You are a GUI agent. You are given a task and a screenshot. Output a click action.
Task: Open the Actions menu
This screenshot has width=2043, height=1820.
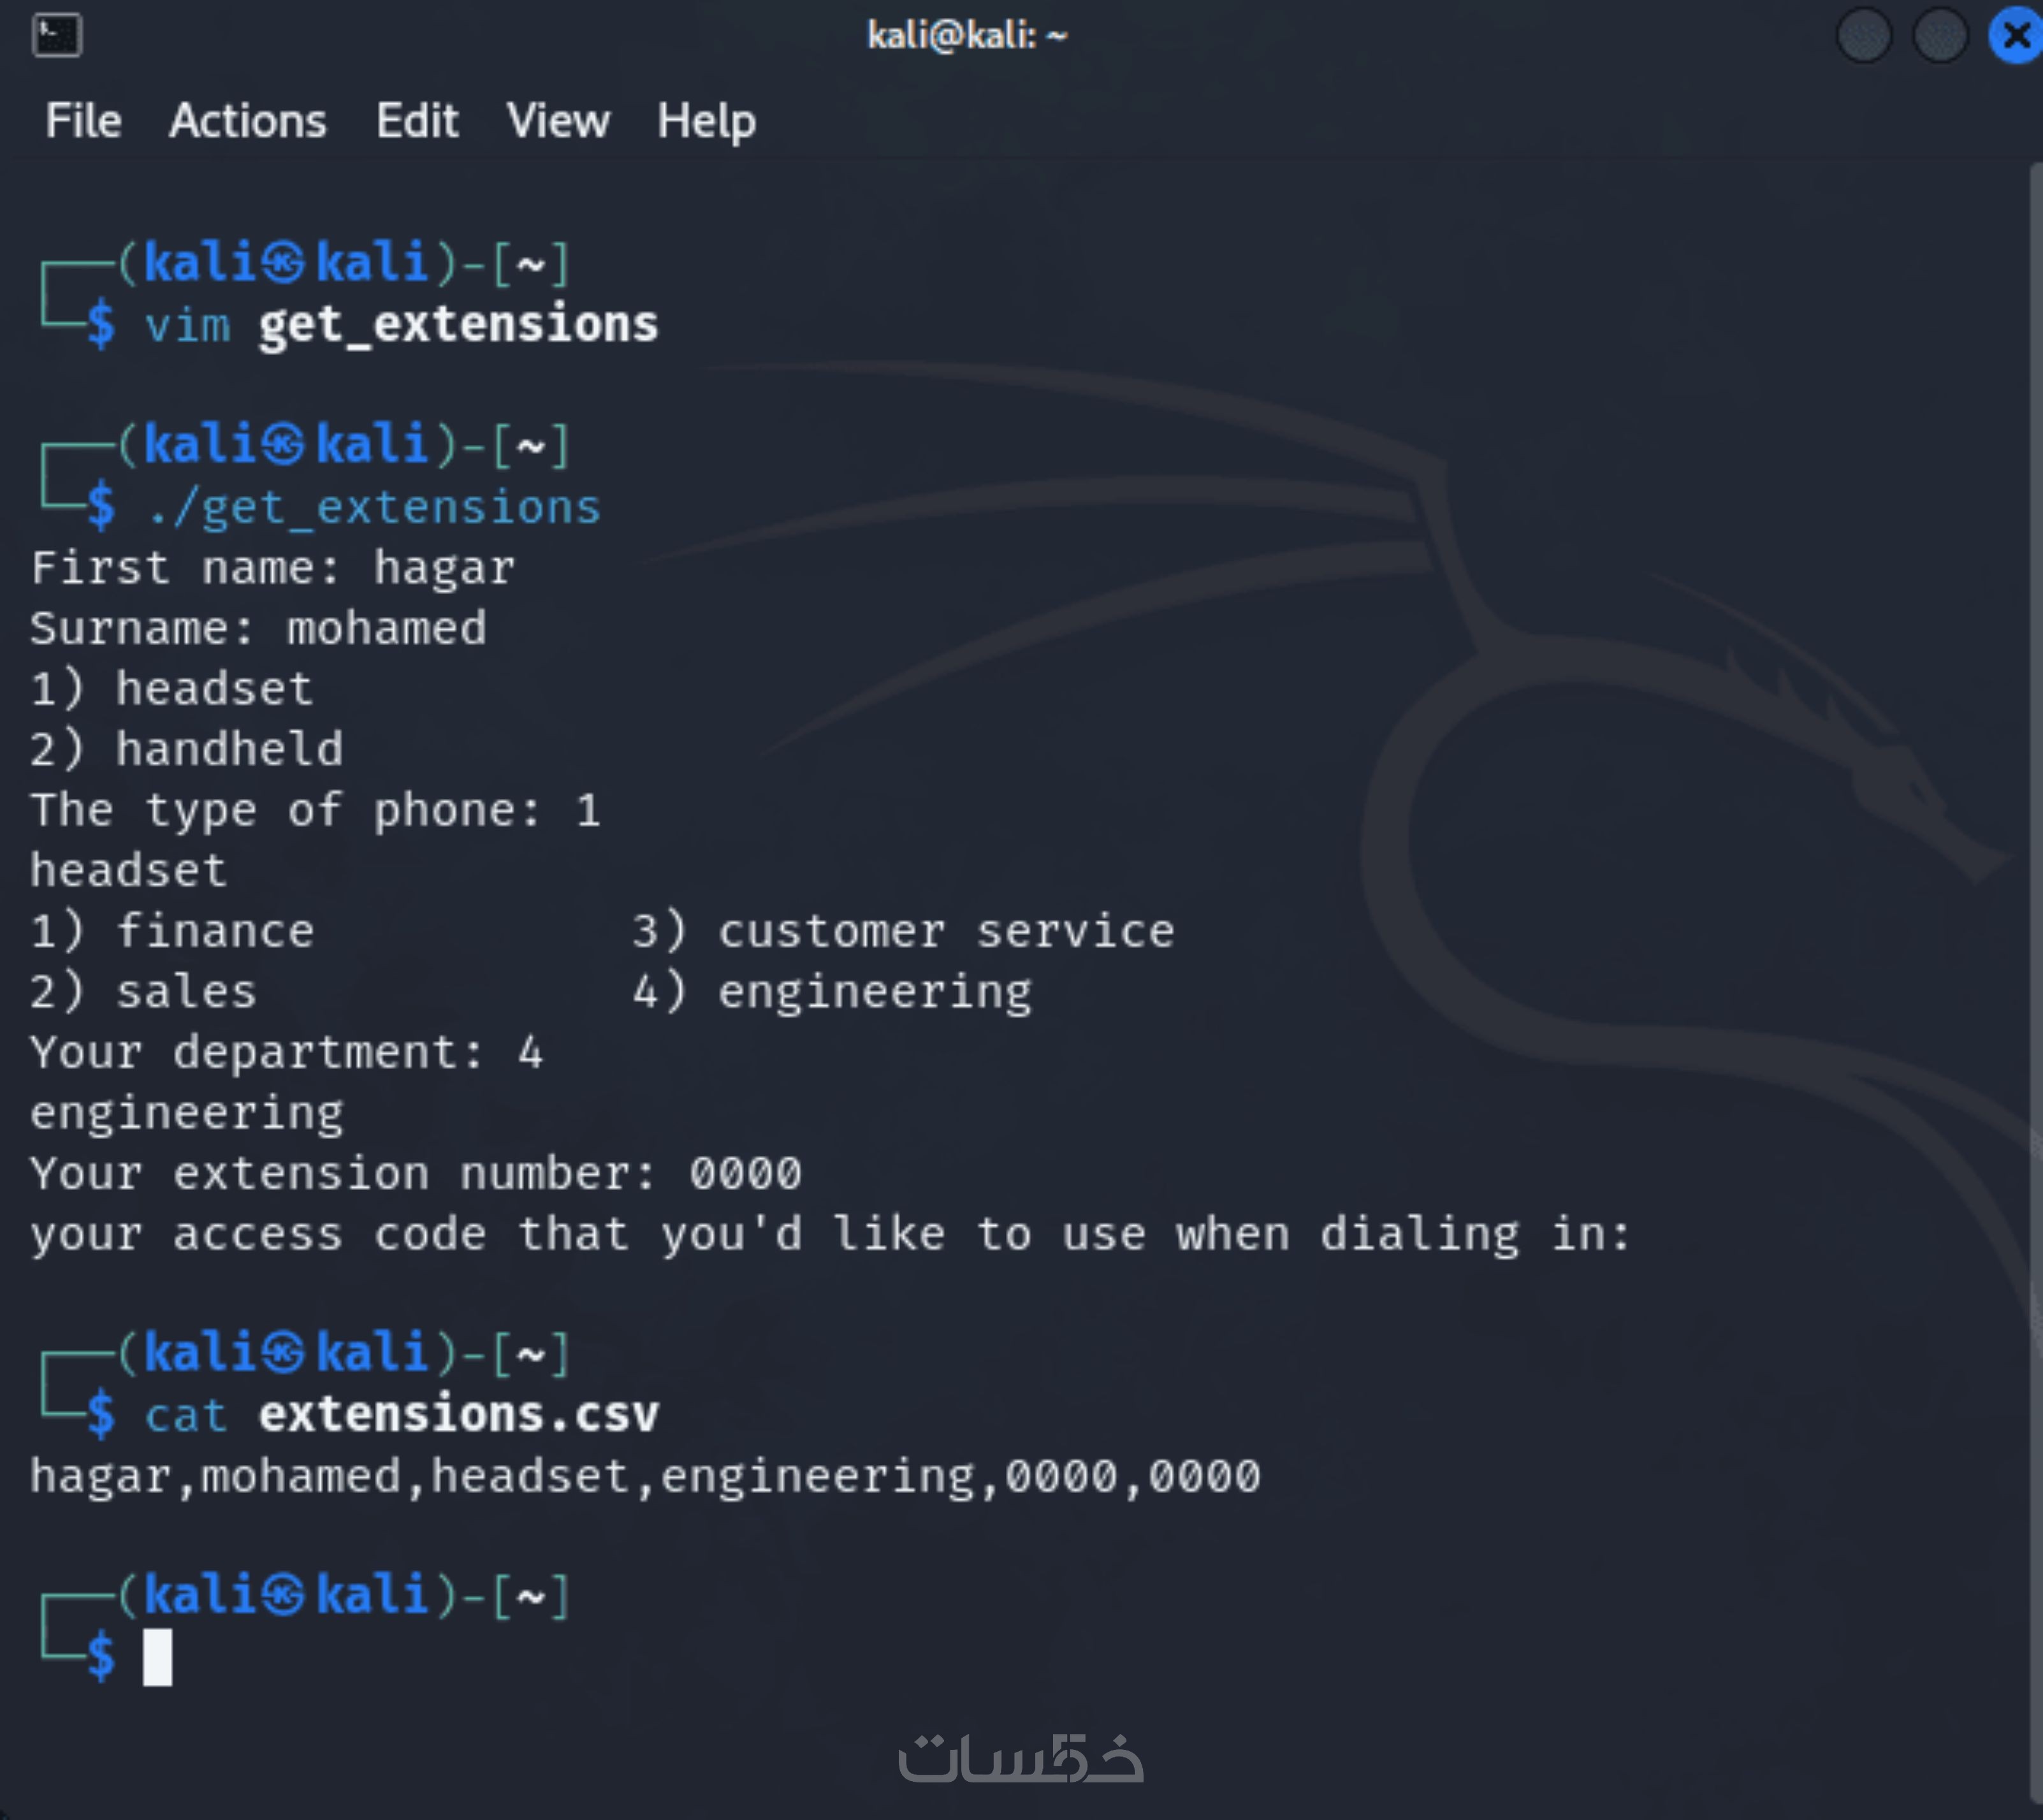pos(247,121)
